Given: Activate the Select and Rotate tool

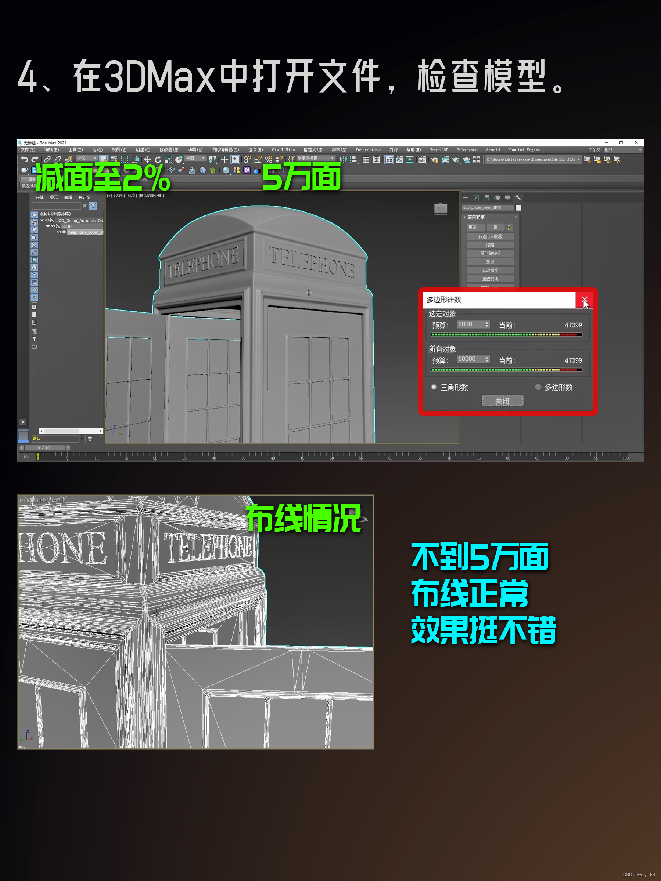Looking at the screenshot, I should 158,159.
